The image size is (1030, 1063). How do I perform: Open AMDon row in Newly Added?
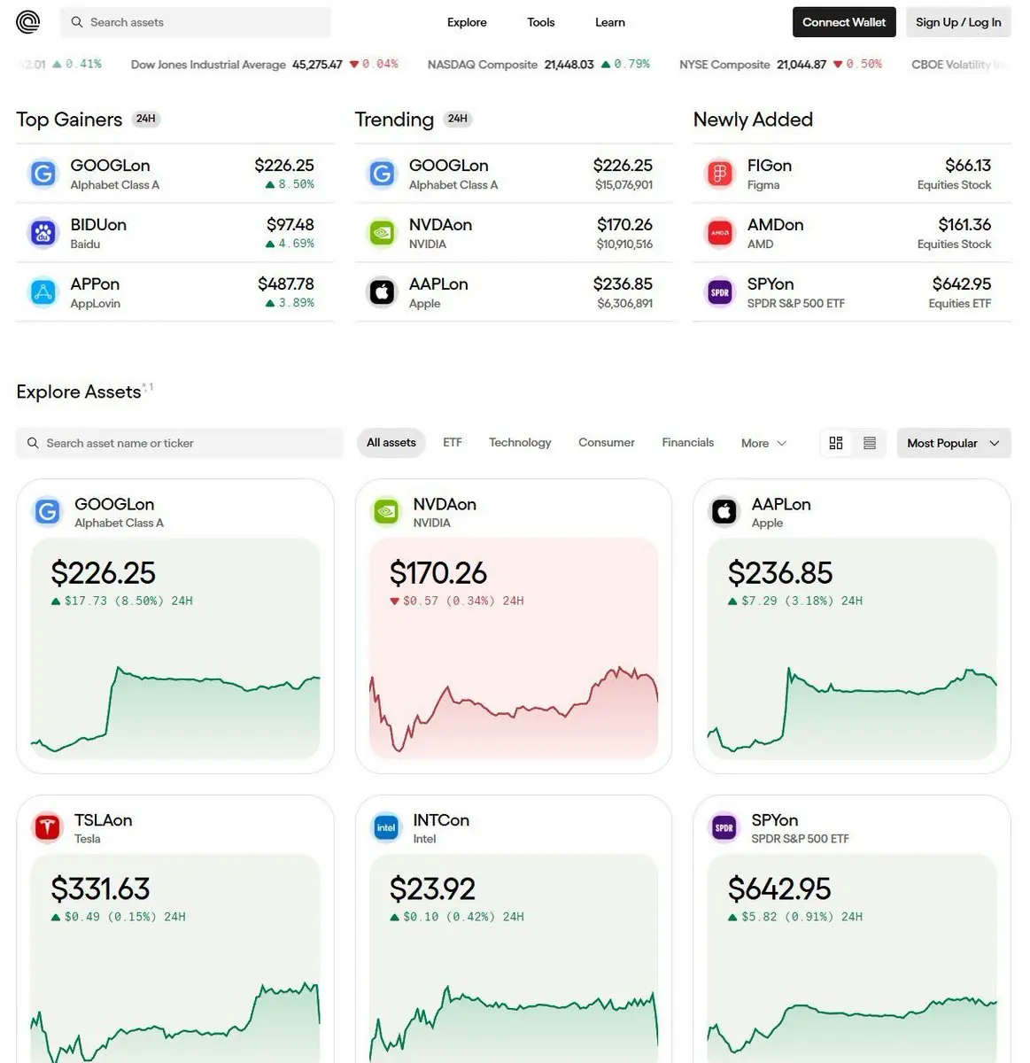852,233
